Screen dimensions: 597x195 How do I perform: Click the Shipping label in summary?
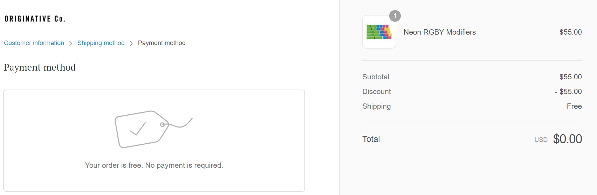(376, 106)
